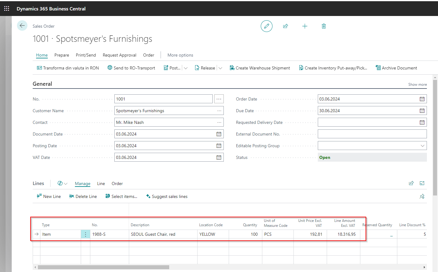Expand Editable Posting Group dropdown
Viewport: 438px width, 272px height.
click(x=422, y=146)
